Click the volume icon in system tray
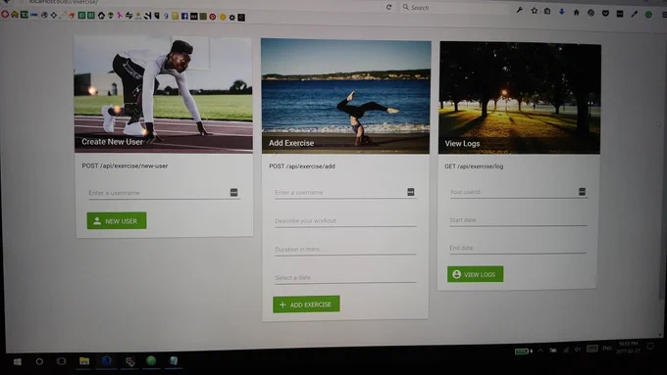 pos(578,350)
